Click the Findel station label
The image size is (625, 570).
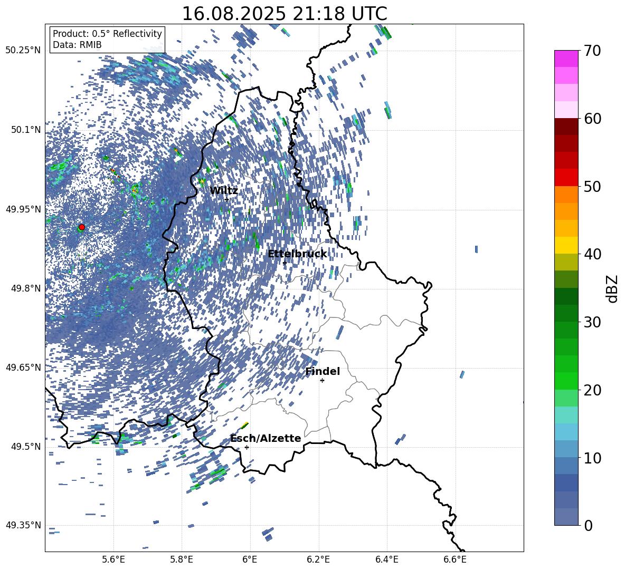(323, 371)
